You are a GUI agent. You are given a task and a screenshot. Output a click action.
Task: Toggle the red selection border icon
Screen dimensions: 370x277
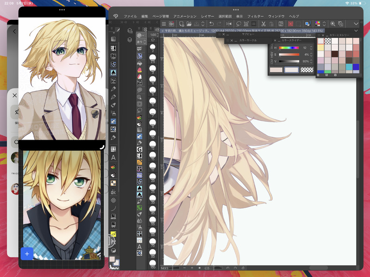click(290, 24)
